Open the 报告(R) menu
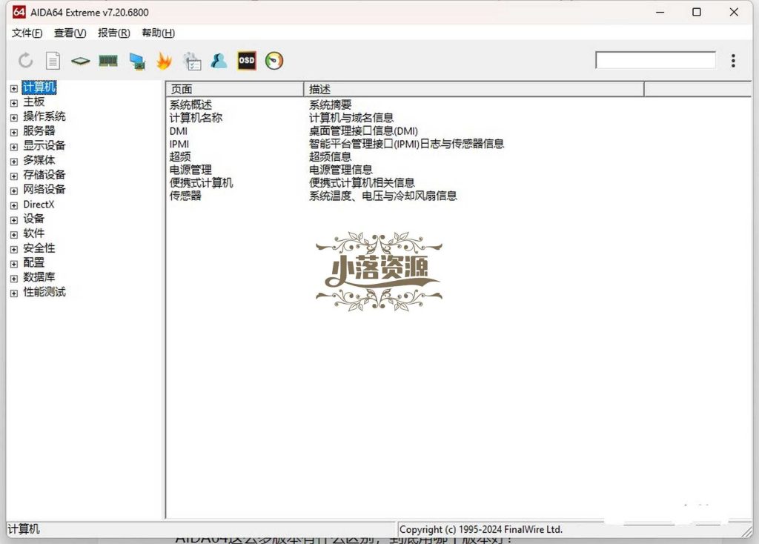The width and height of the screenshot is (759, 544). tap(113, 33)
